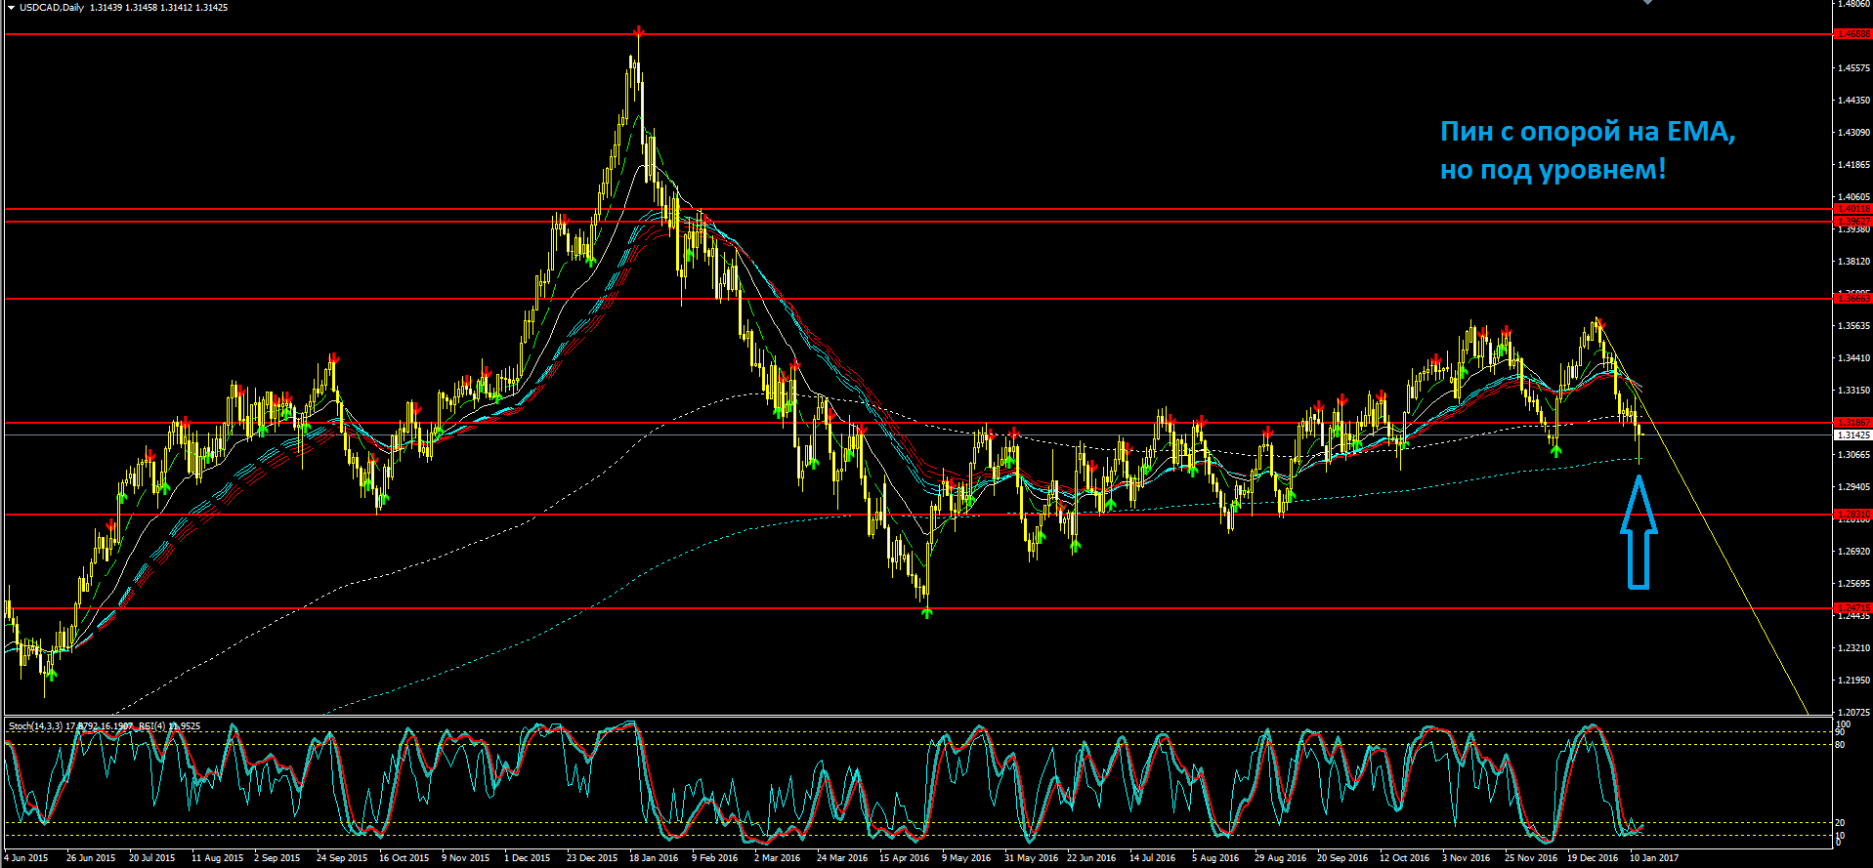Viewport: 1873px width, 868px height.
Task: Select the 1.46888 horizontal level price label
Action: tap(1853, 34)
